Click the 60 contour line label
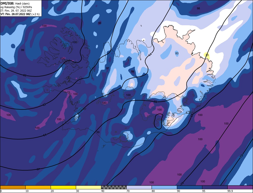 pos(25,75)
